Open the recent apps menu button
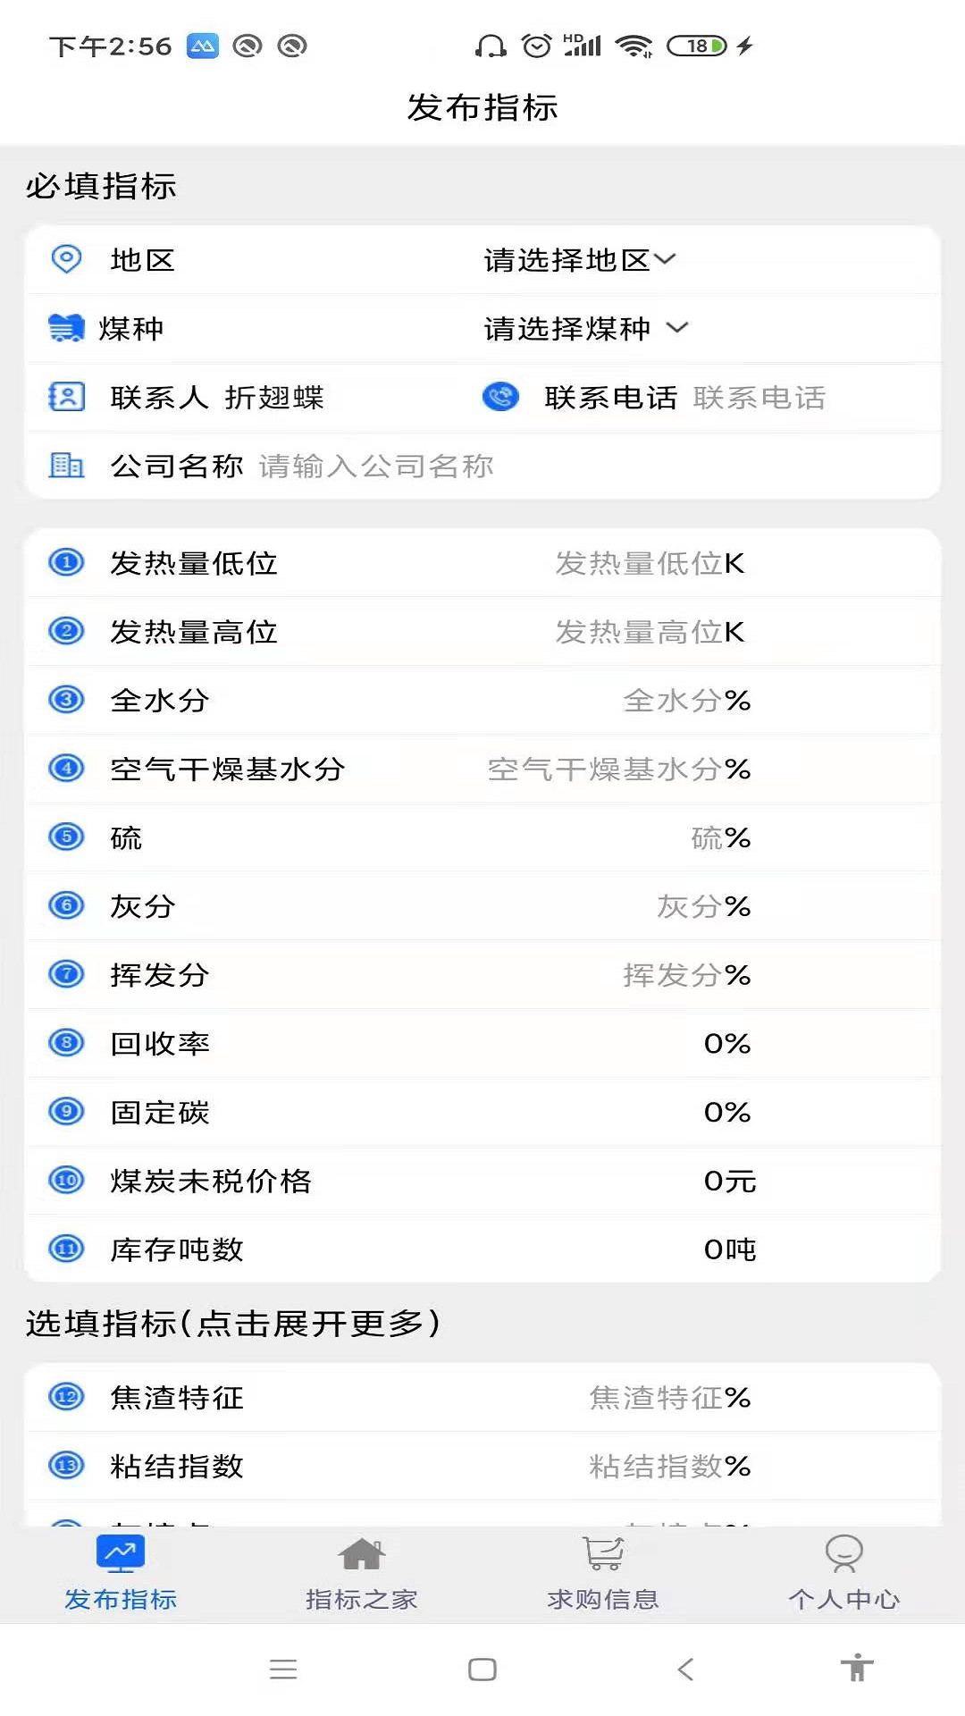The image size is (965, 1716). [x=283, y=1669]
